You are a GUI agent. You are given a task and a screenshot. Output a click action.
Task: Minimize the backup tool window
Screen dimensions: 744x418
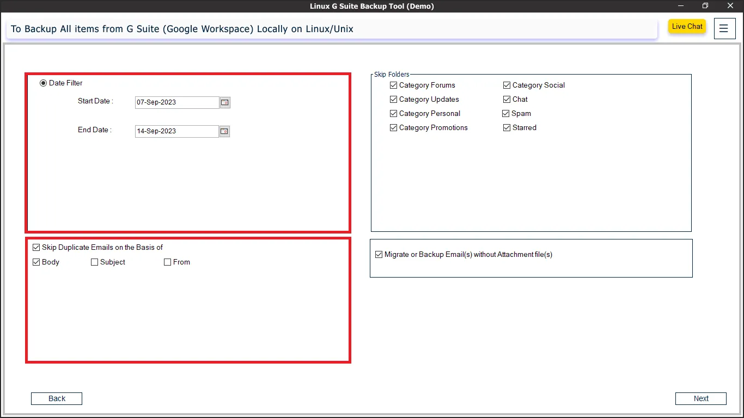(x=681, y=6)
